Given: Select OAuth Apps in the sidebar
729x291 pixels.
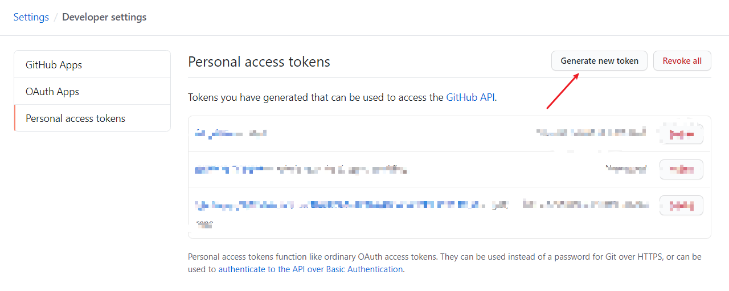Looking at the screenshot, I should pyautogui.click(x=52, y=92).
